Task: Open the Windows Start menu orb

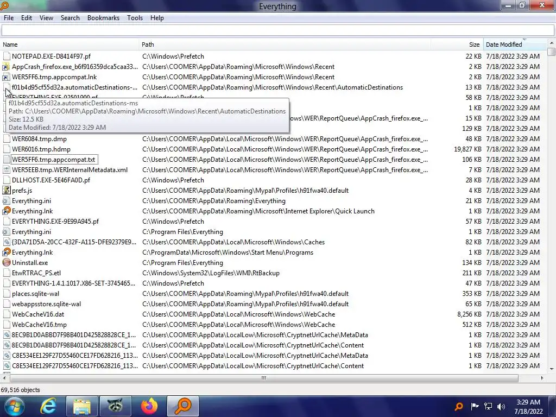Action: (14, 406)
